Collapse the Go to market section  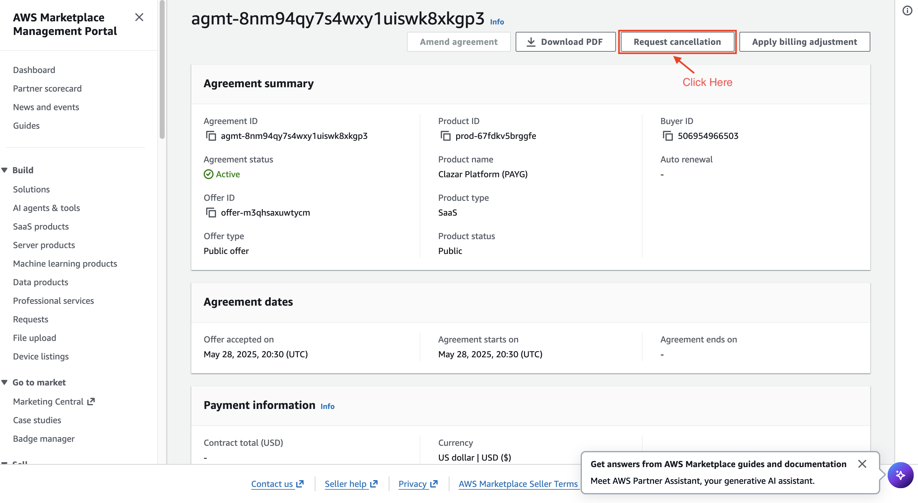tap(5, 382)
